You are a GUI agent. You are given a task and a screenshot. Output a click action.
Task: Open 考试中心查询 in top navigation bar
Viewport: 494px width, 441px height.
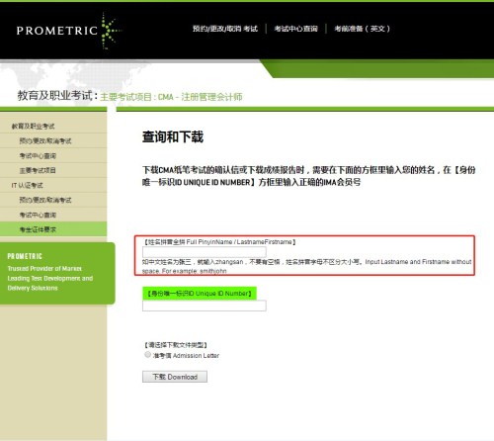point(295,29)
